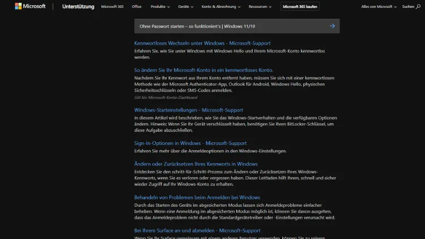Open So ändern Sie Ihr Microsoft-Konto result
Screen dimensions: 425x239
(x=203, y=70)
